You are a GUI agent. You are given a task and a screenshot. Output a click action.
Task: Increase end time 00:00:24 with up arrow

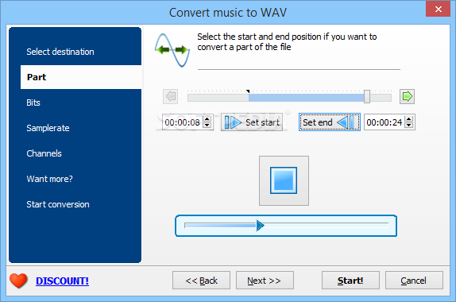pos(409,118)
